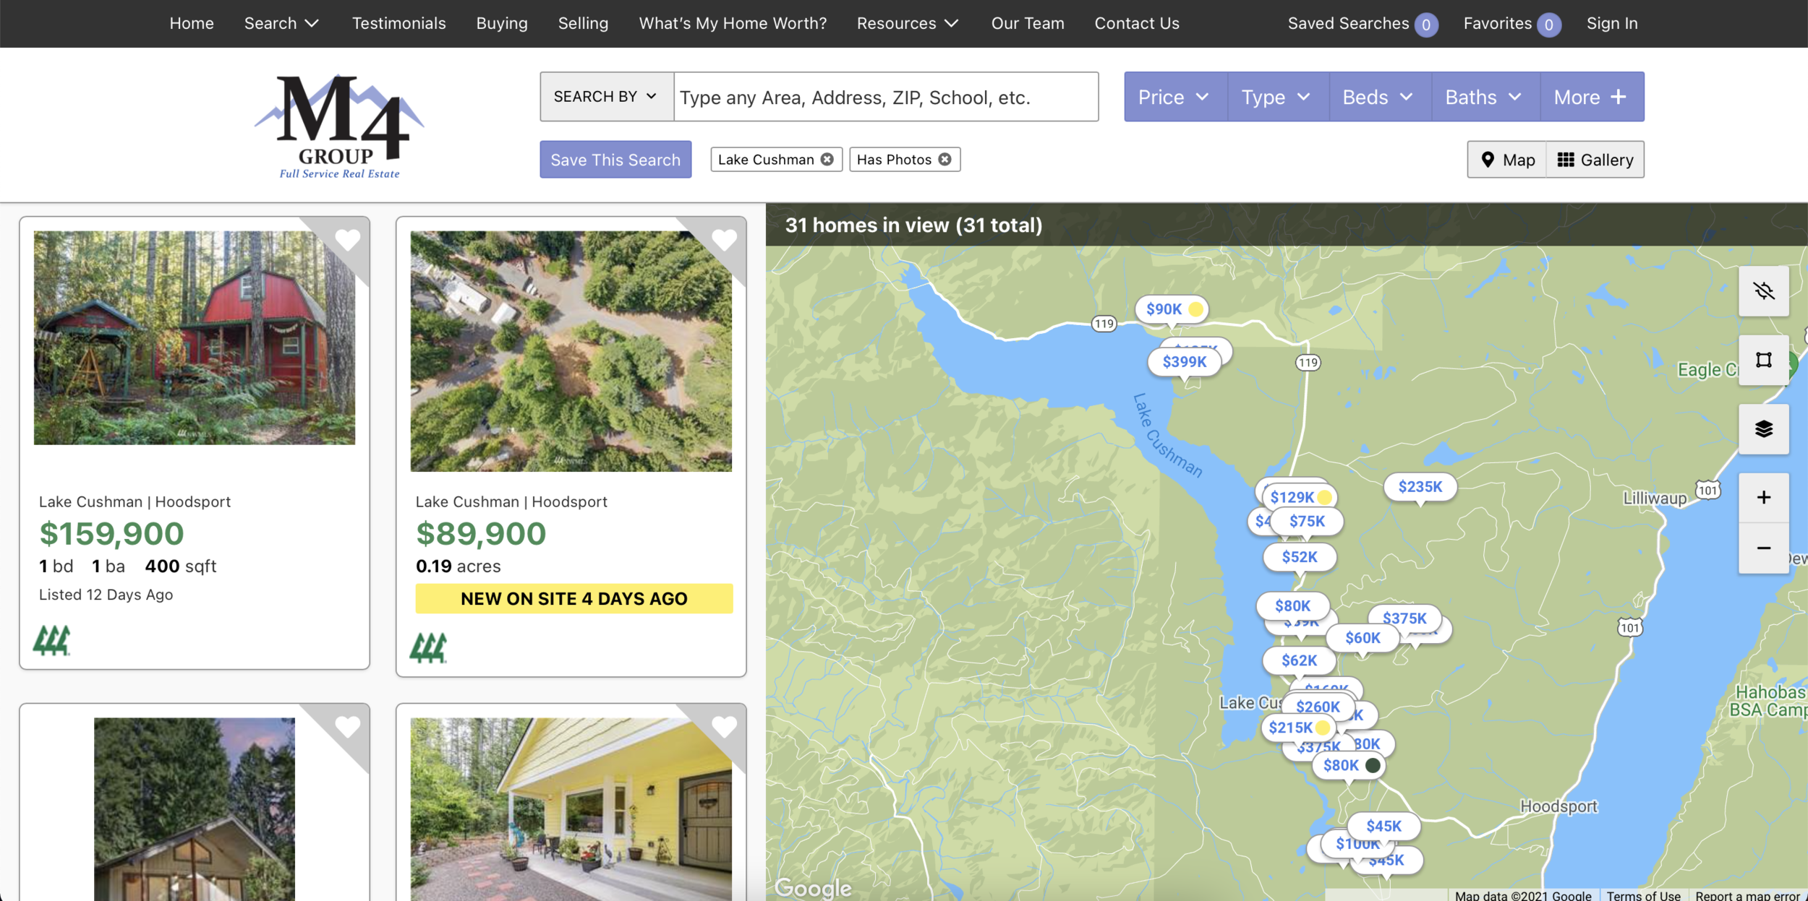Open the map layers control

point(1763,429)
